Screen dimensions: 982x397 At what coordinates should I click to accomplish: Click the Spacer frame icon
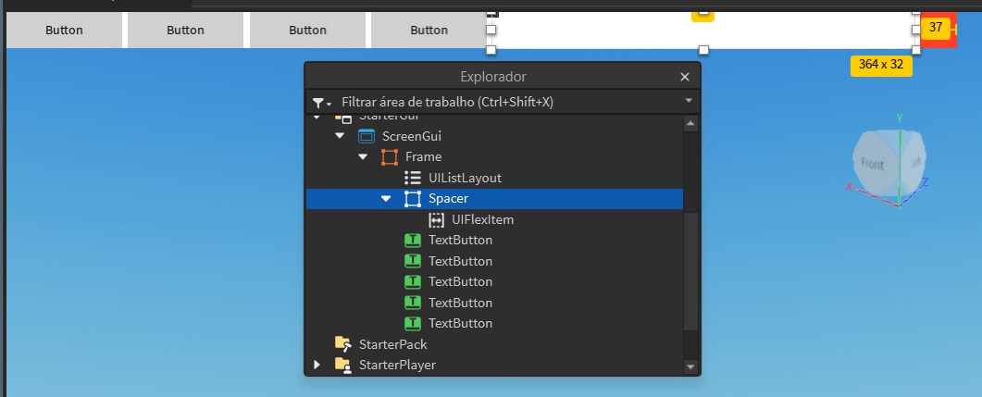tap(413, 199)
